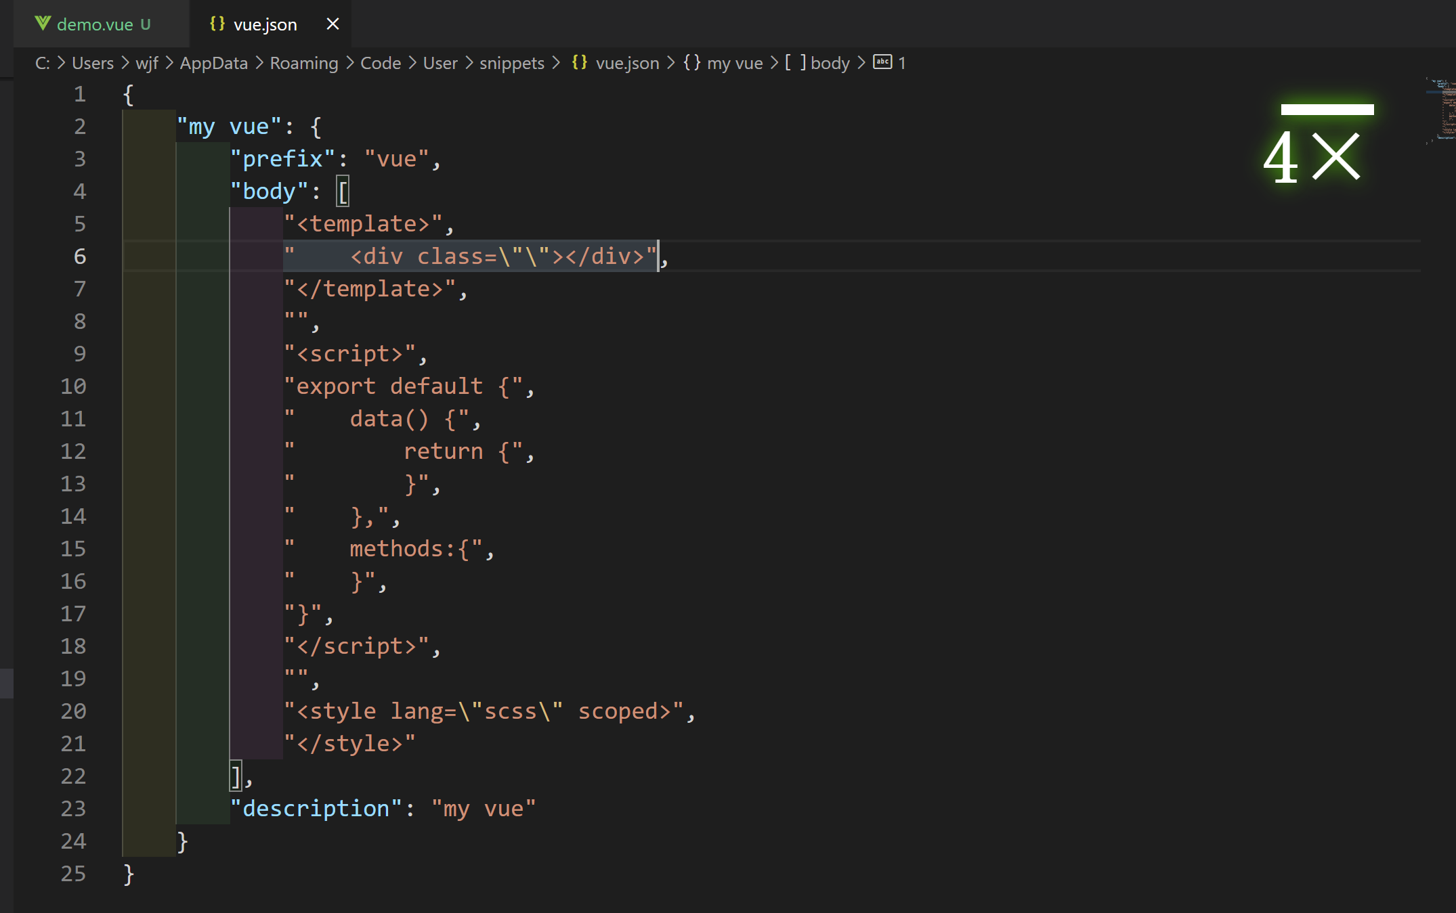Expand the 'snippets' breadcrumb dropdown
The height and width of the screenshot is (913, 1456).
click(x=511, y=63)
